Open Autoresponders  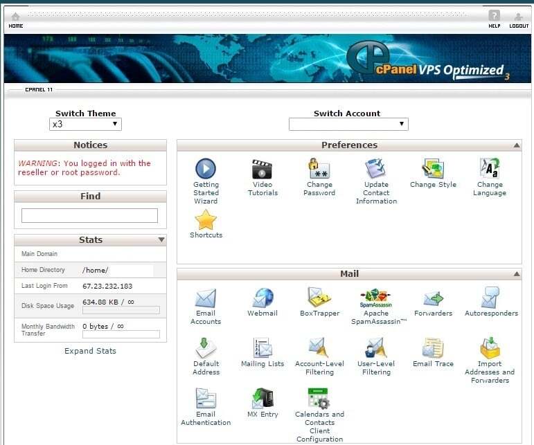point(491,302)
